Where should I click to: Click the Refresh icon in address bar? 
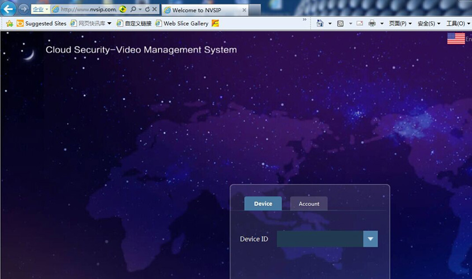pos(147,9)
